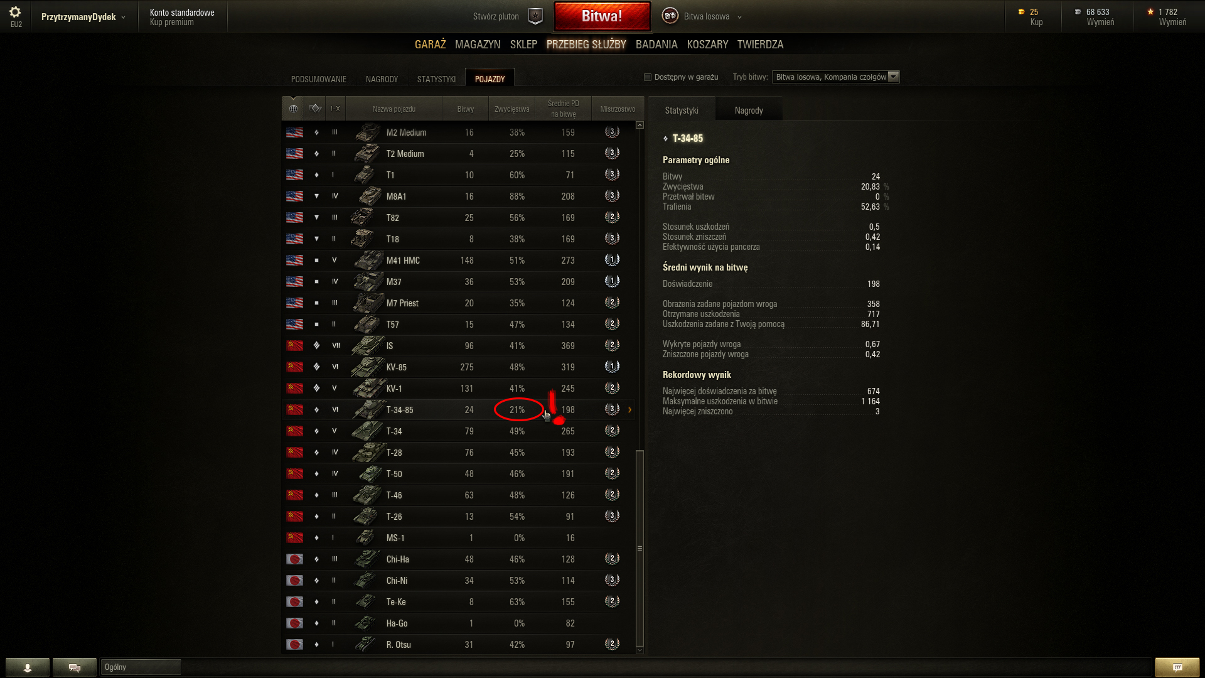This screenshot has height=678, width=1205.
Task: Open the settings gear menu
Action: (x=15, y=12)
